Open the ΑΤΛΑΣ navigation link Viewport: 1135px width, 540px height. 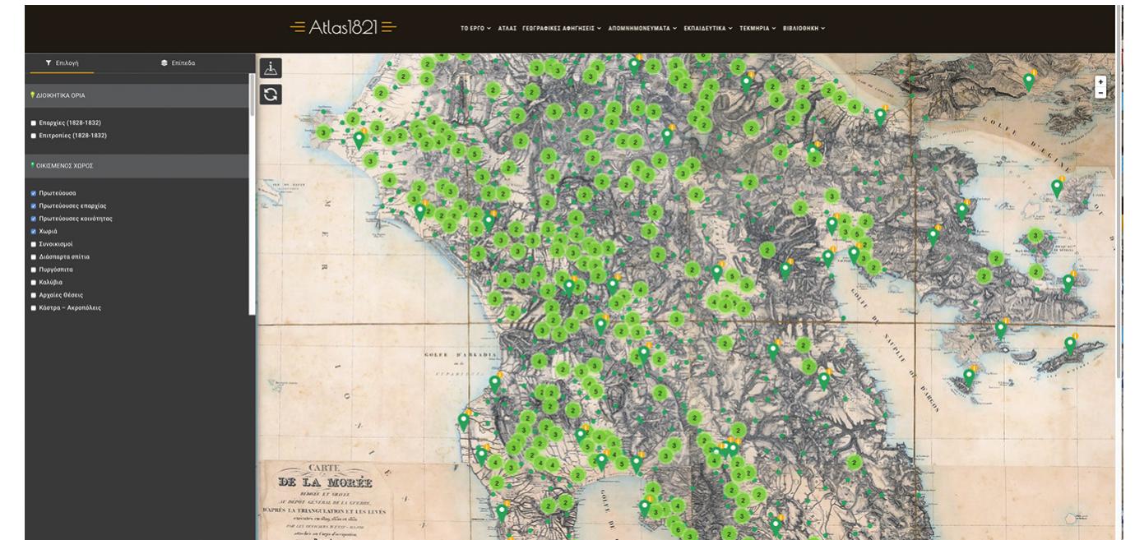(x=507, y=28)
